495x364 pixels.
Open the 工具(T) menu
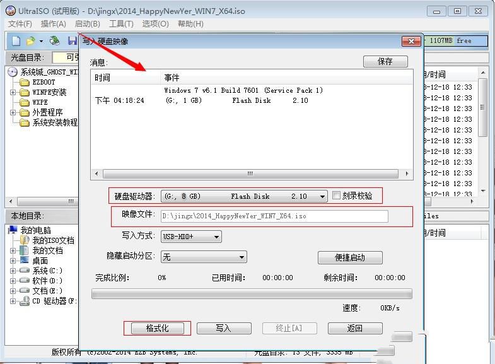click(121, 24)
